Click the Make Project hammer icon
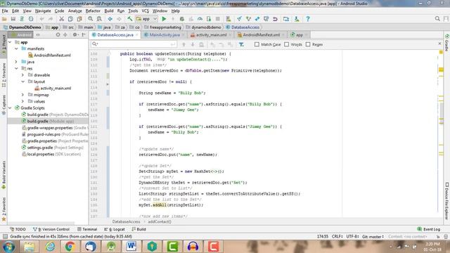Viewport: 450px width, 253px height. 129,19
